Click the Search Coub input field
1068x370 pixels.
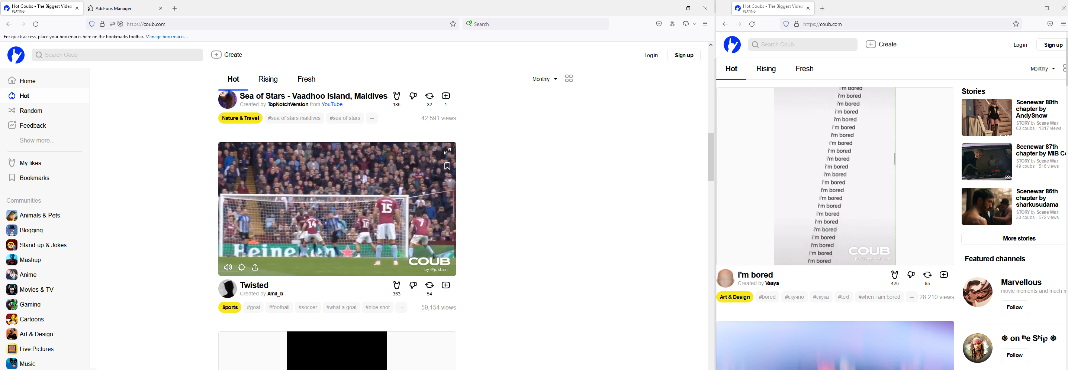tap(118, 55)
